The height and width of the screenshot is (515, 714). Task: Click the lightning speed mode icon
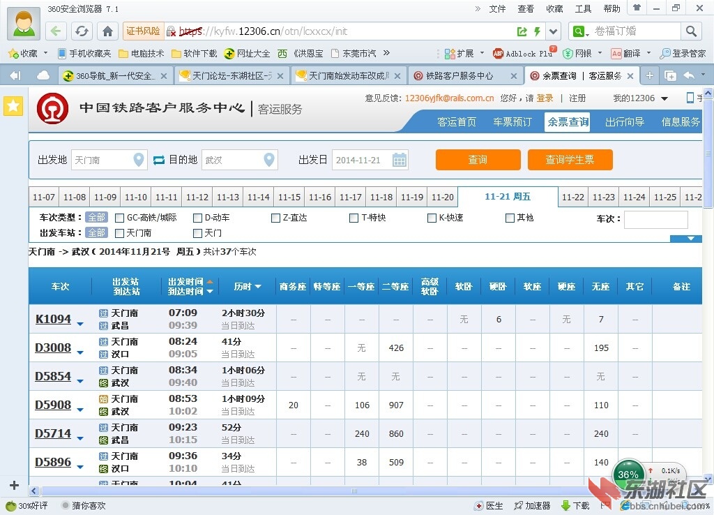click(538, 31)
